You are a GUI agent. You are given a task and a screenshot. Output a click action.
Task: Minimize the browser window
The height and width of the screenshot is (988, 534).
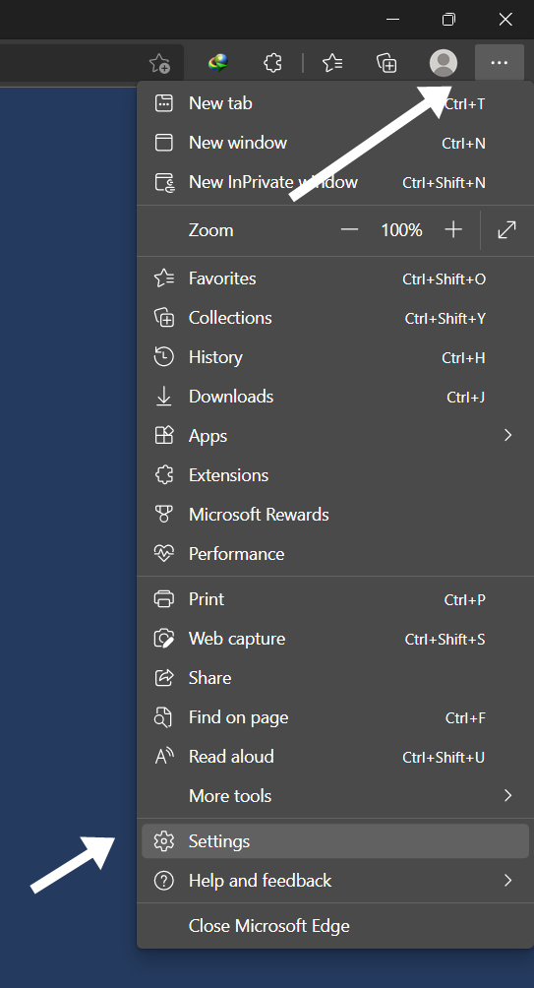pyautogui.click(x=392, y=20)
